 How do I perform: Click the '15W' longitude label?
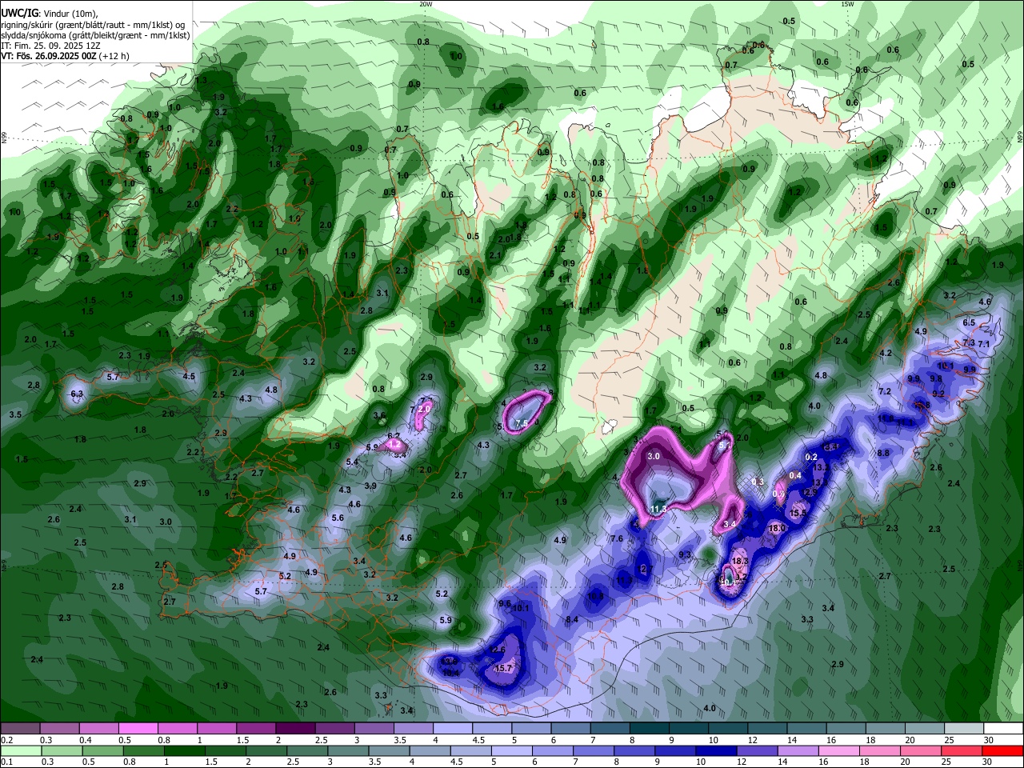tap(847, 4)
